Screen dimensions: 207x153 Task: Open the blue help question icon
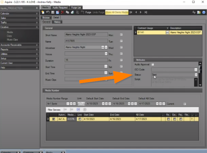point(204,12)
